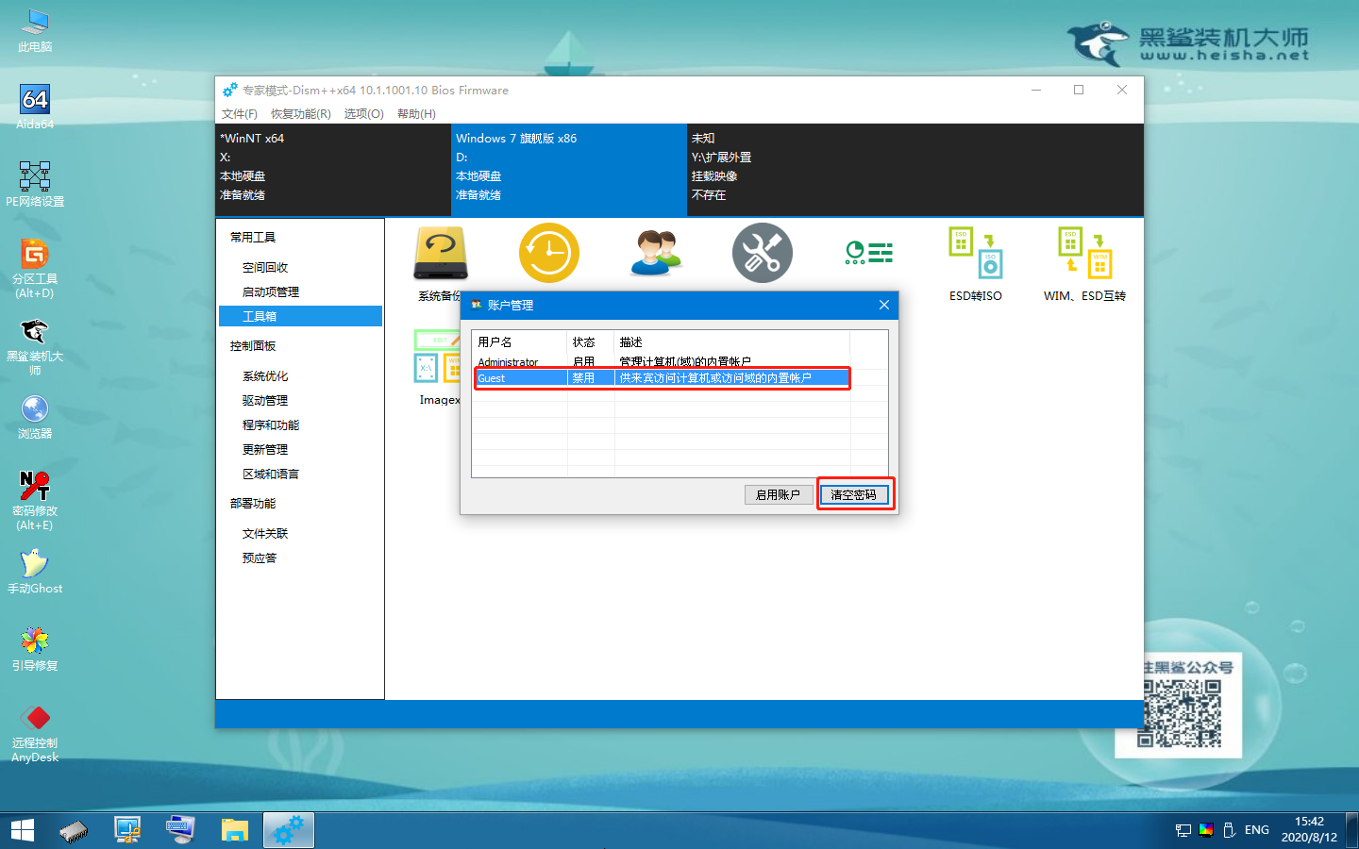Image resolution: width=1359 pixels, height=849 pixels.
Task: Open the wrench and screwdriver tool icon
Action: tap(763, 253)
